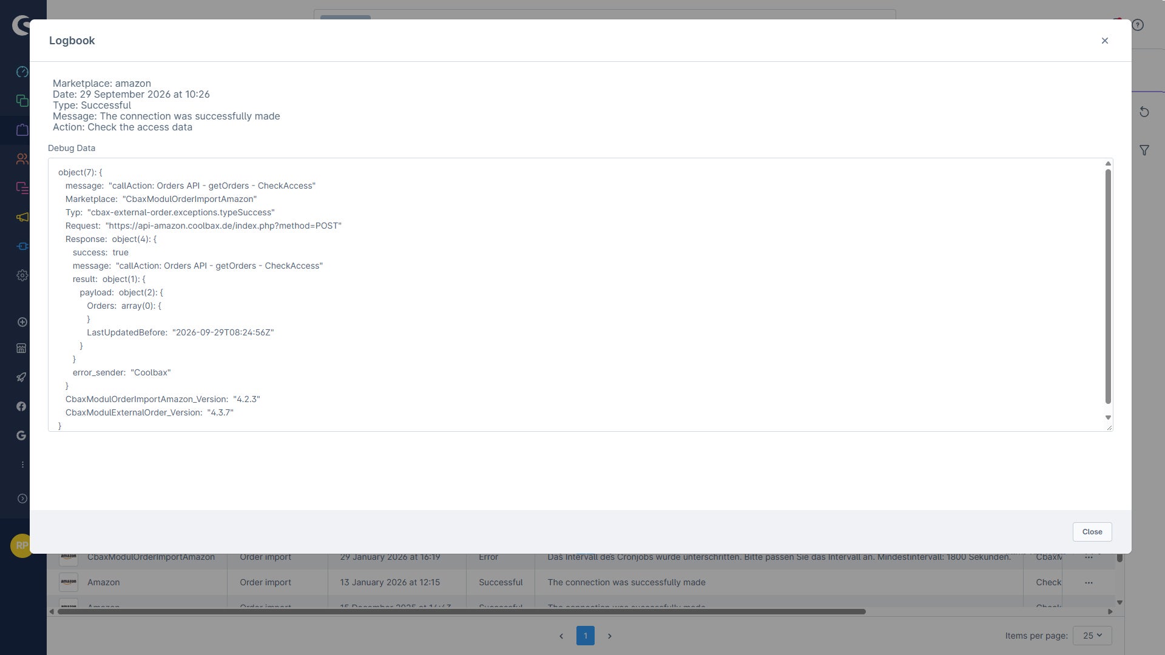Open the Settings gear sidebar icon
The image size is (1165, 655).
pyautogui.click(x=22, y=275)
